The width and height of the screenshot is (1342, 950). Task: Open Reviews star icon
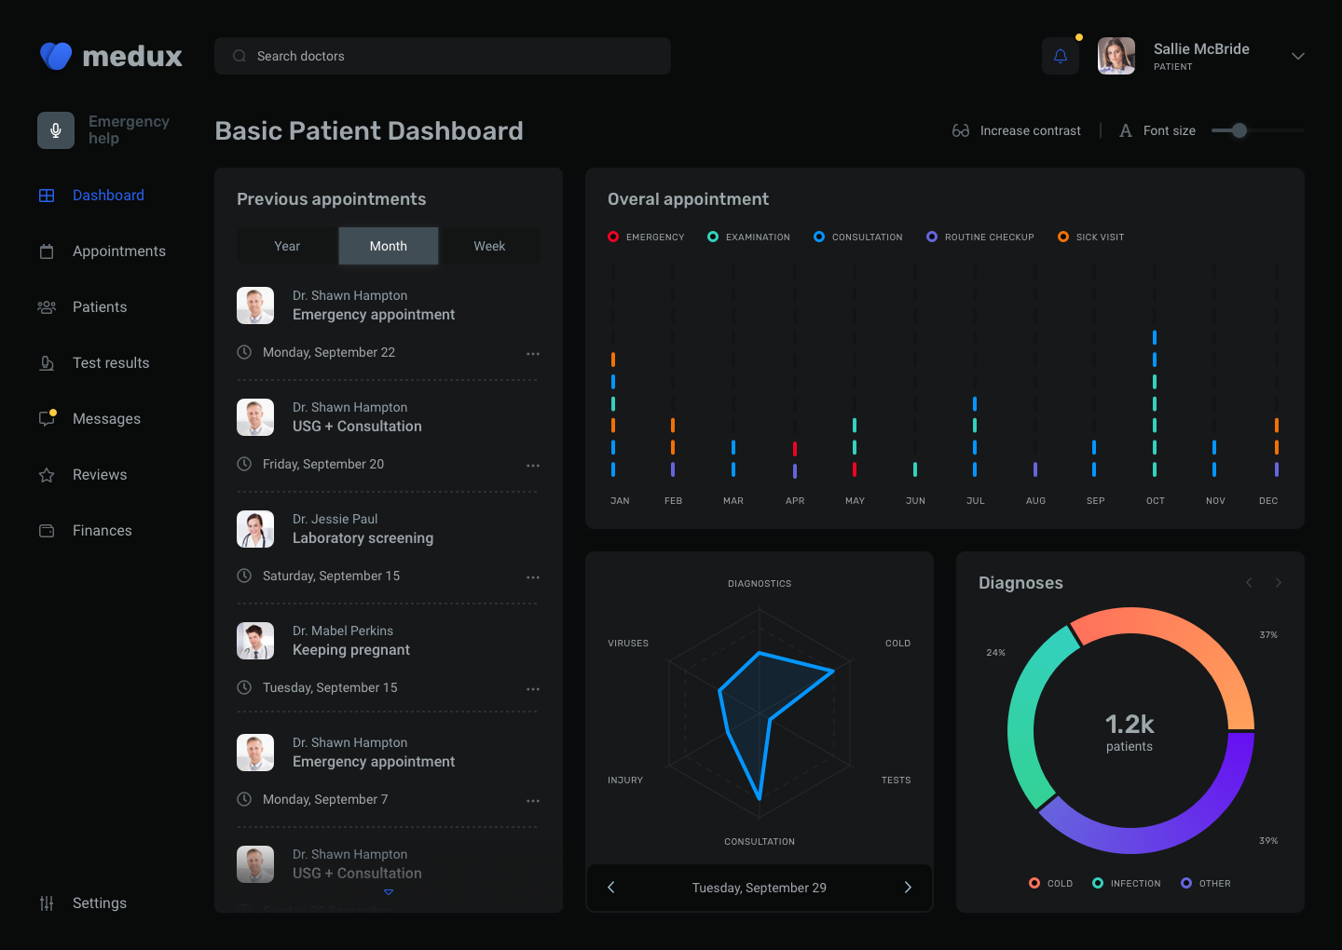pos(47,475)
